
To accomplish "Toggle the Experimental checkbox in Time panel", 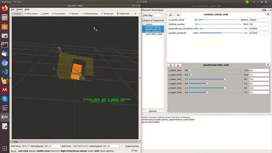I will click(x=124, y=146).
